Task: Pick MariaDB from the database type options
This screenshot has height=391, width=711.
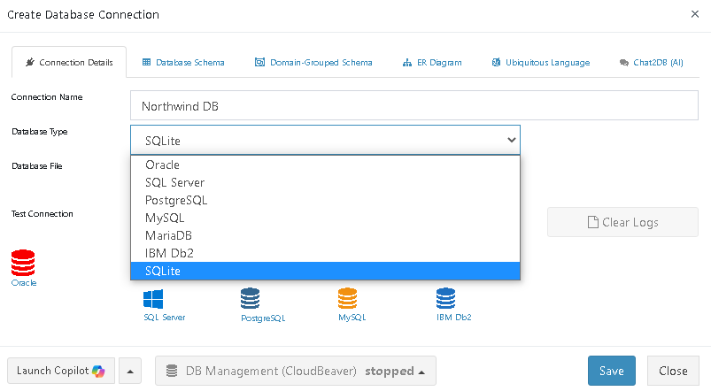Action: [168, 236]
